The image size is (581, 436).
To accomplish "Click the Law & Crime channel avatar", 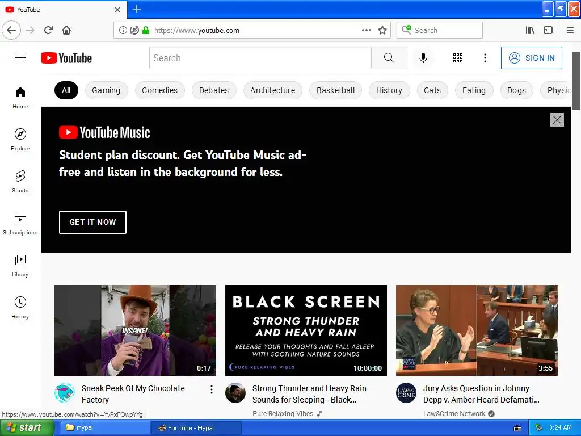I will (406, 393).
